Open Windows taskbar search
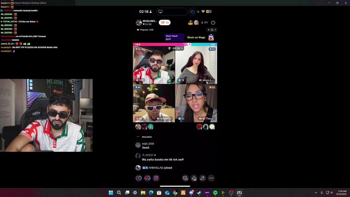The width and height of the screenshot is (350, 197). pos(119,193)
